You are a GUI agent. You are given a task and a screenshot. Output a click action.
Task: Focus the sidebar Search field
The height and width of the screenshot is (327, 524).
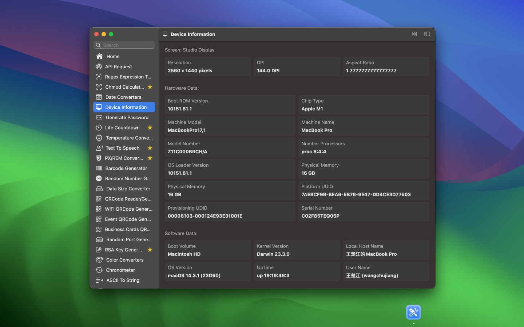point(124,45)
